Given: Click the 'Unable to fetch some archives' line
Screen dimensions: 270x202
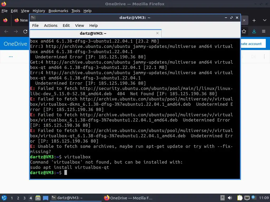Looking at the screenshot, I should (x=131, y=149).
